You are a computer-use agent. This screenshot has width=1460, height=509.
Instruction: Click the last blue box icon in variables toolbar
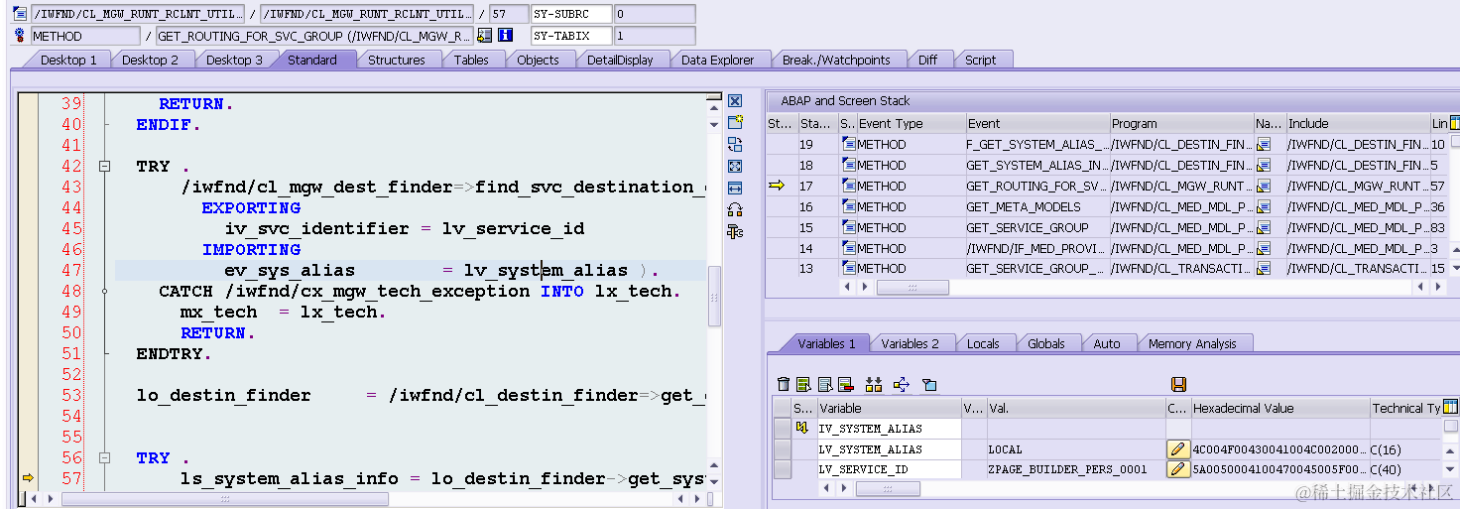point(929,385)
